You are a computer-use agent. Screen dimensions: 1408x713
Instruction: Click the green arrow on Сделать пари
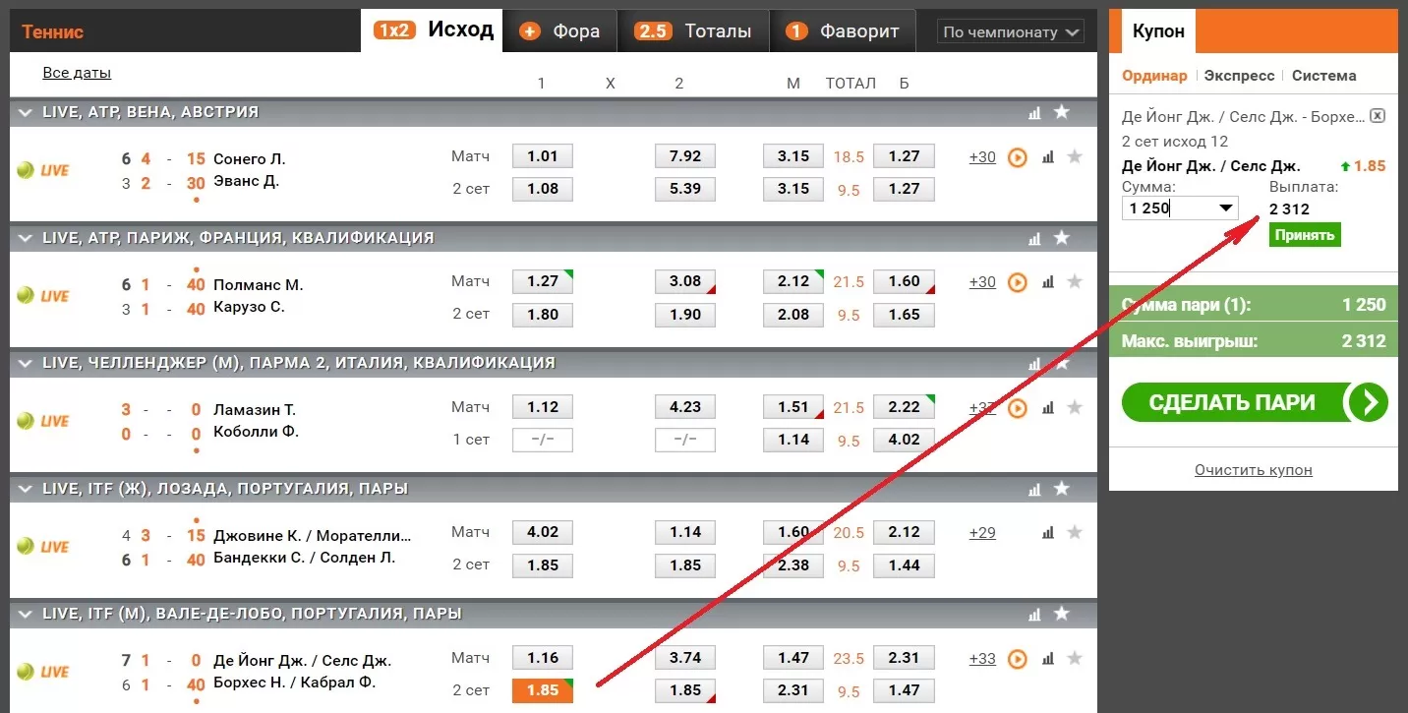[1368, 402]
